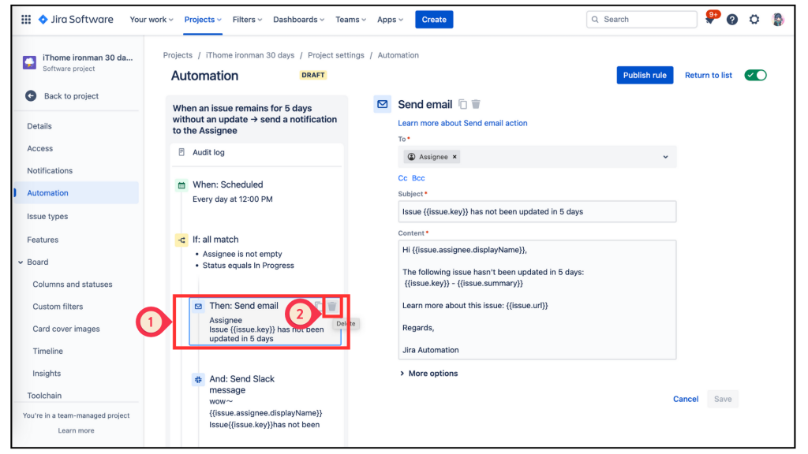Open the Projects dropdown menu

click(203, 20)
